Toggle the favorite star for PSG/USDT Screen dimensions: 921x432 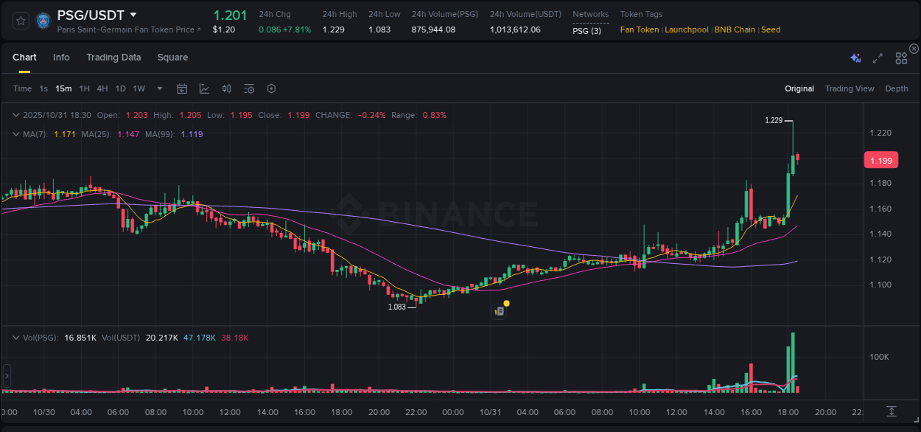(x=20, y=20)
